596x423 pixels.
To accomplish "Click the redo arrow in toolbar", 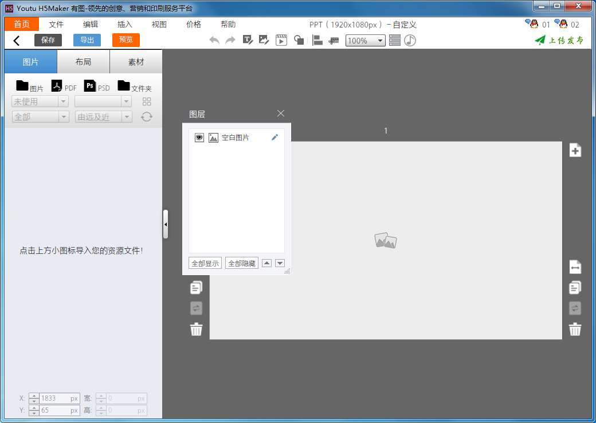I will pos(230,40).
